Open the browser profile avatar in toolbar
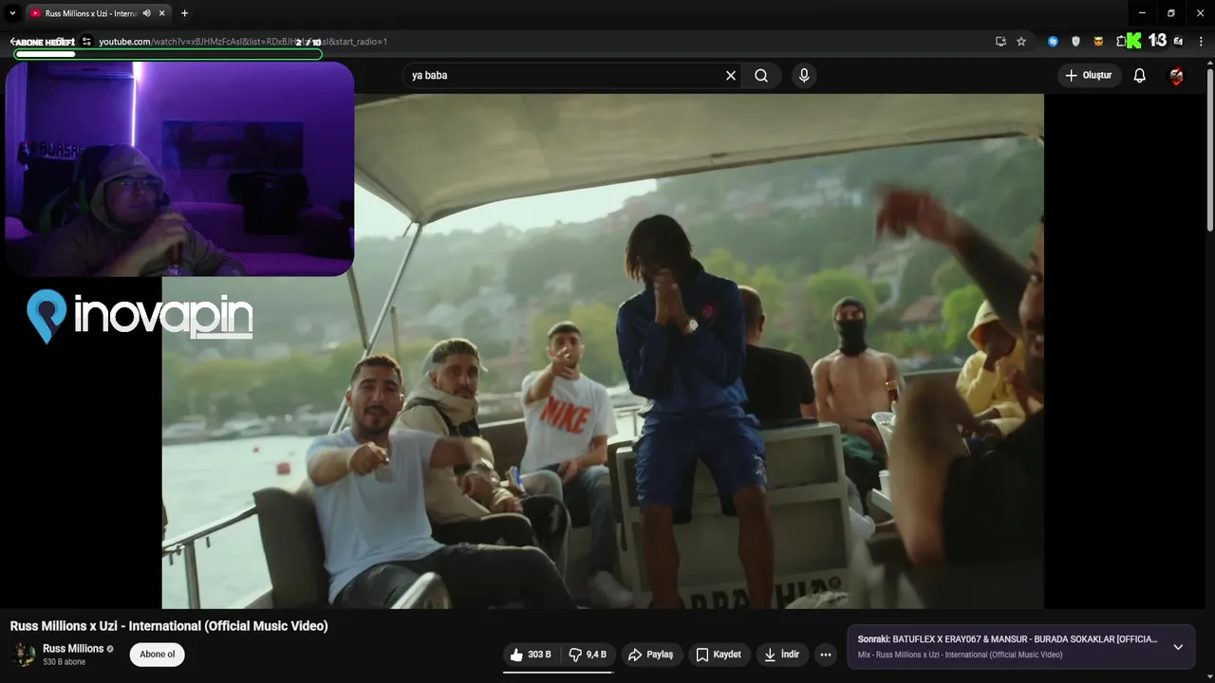 click(1178, 42)
